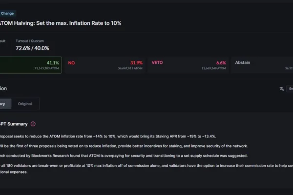This screenshot has width=293, height=195.
Task: Select the NO vote card
Action: coord(105,65)
